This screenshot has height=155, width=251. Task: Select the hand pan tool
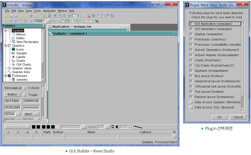30,21
